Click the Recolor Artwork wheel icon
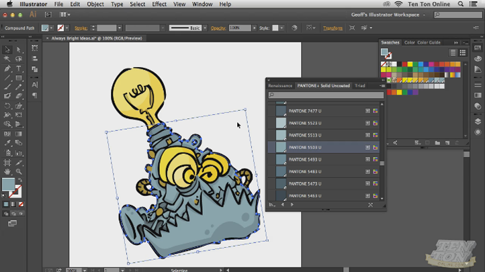 [294, 28]
